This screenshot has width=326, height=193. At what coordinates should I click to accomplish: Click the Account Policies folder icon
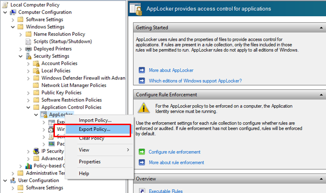pyautogui.click(x=36, y=63)
